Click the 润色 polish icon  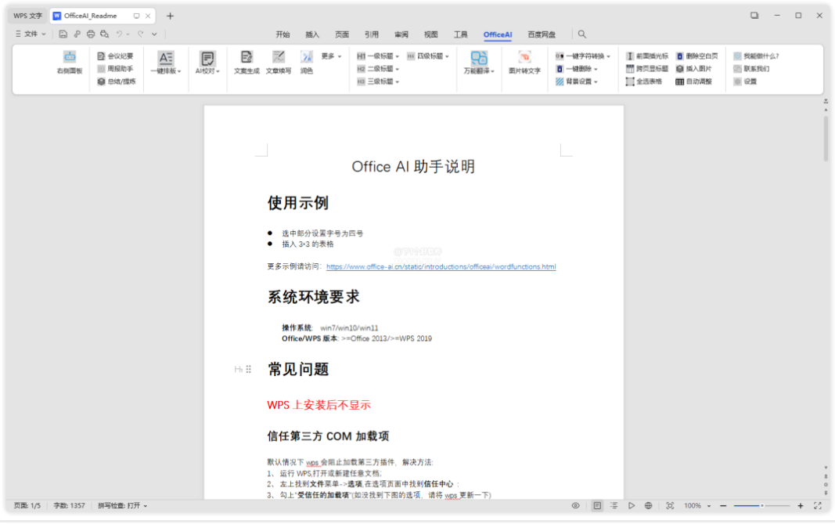[307, 57]
